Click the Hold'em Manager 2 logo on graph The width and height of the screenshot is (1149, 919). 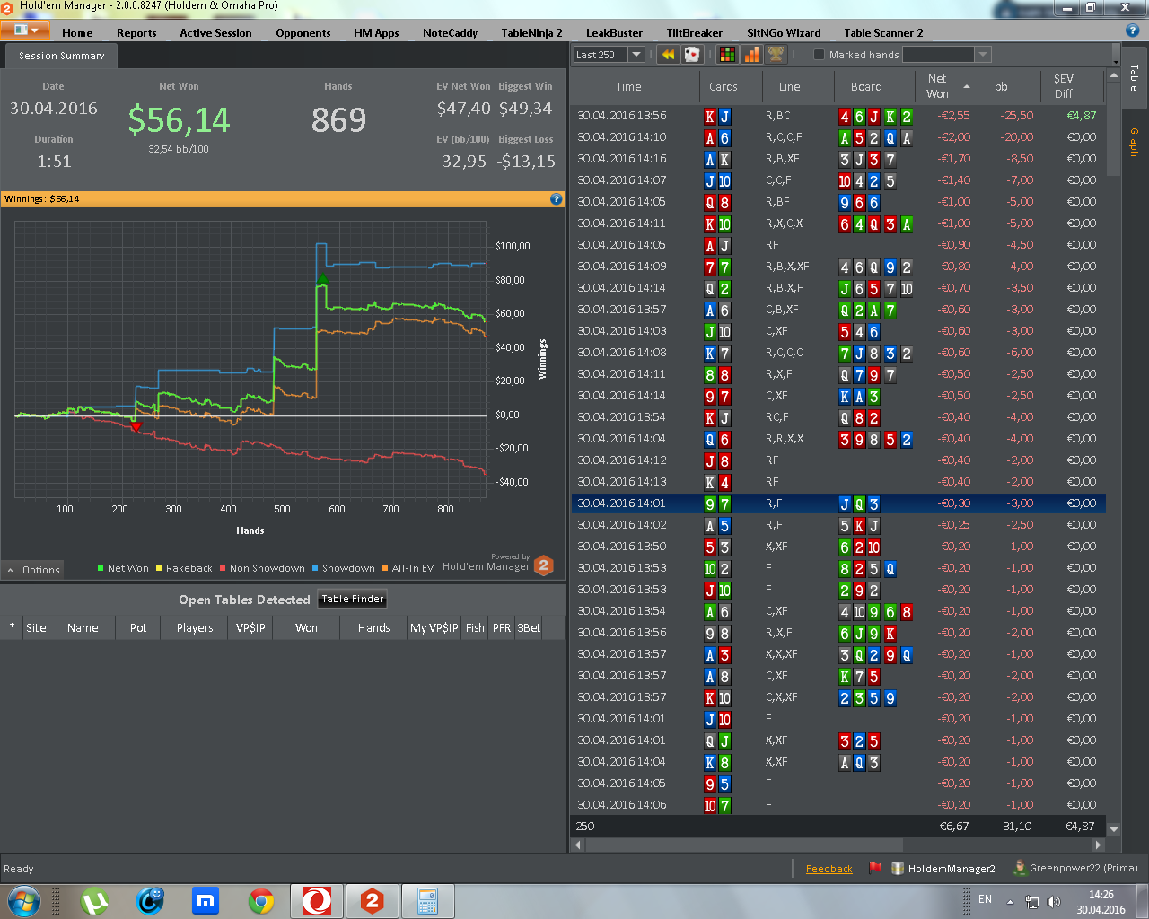(x=544, y=565)
